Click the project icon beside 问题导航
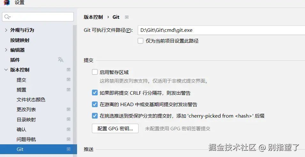Screen dimensions: 305x157 pos(68,139)
